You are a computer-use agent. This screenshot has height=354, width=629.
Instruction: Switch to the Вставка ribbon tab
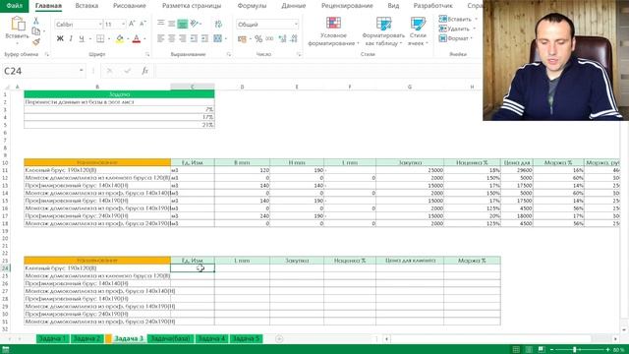[x=86, y=6]
